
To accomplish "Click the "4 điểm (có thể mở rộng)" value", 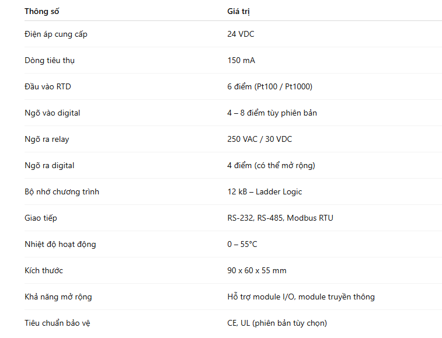I will point(271,165).
